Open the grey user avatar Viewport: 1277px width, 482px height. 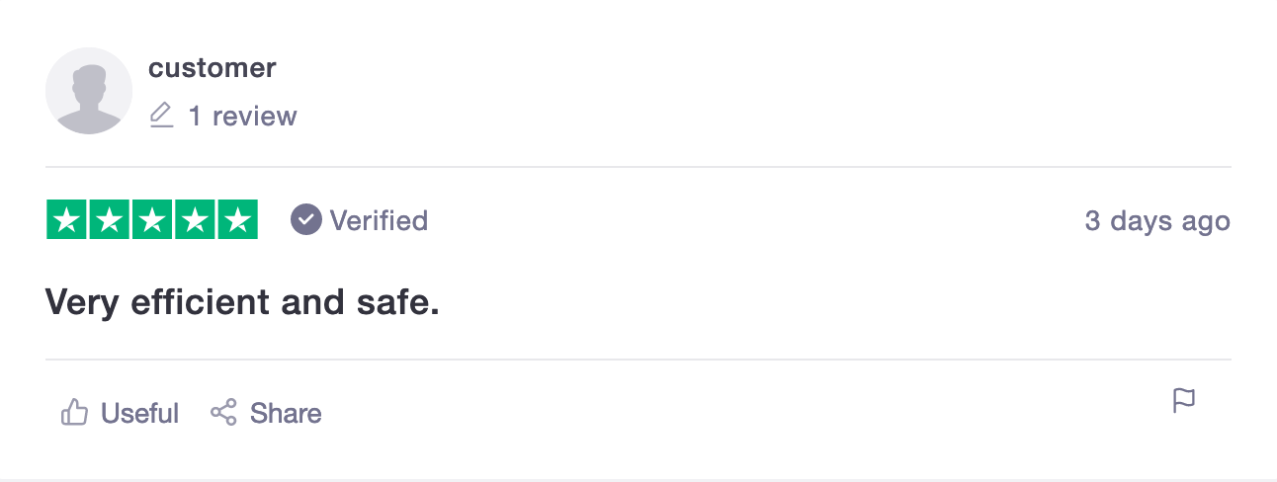[x=89, y=90]
